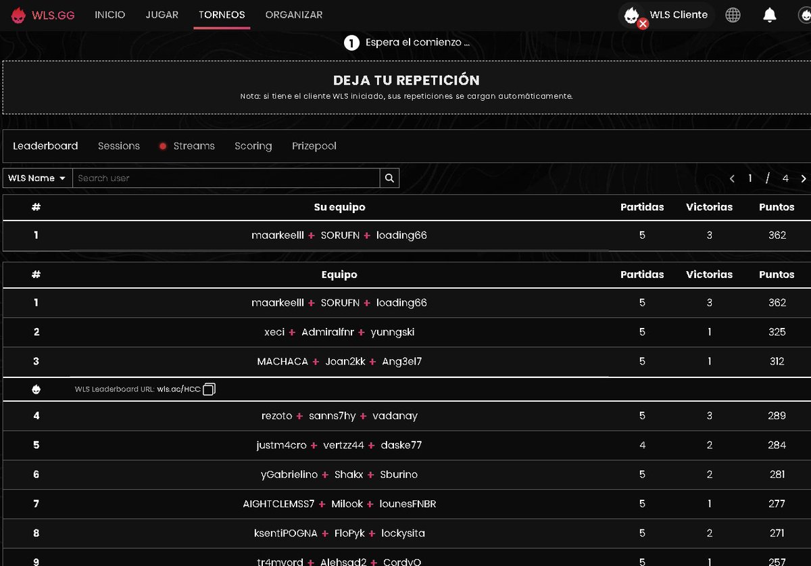Image resolution: width=811 pixels, height=566 pixels.
Task: Select the TORNEOS menu item
Action: [222, 15]
